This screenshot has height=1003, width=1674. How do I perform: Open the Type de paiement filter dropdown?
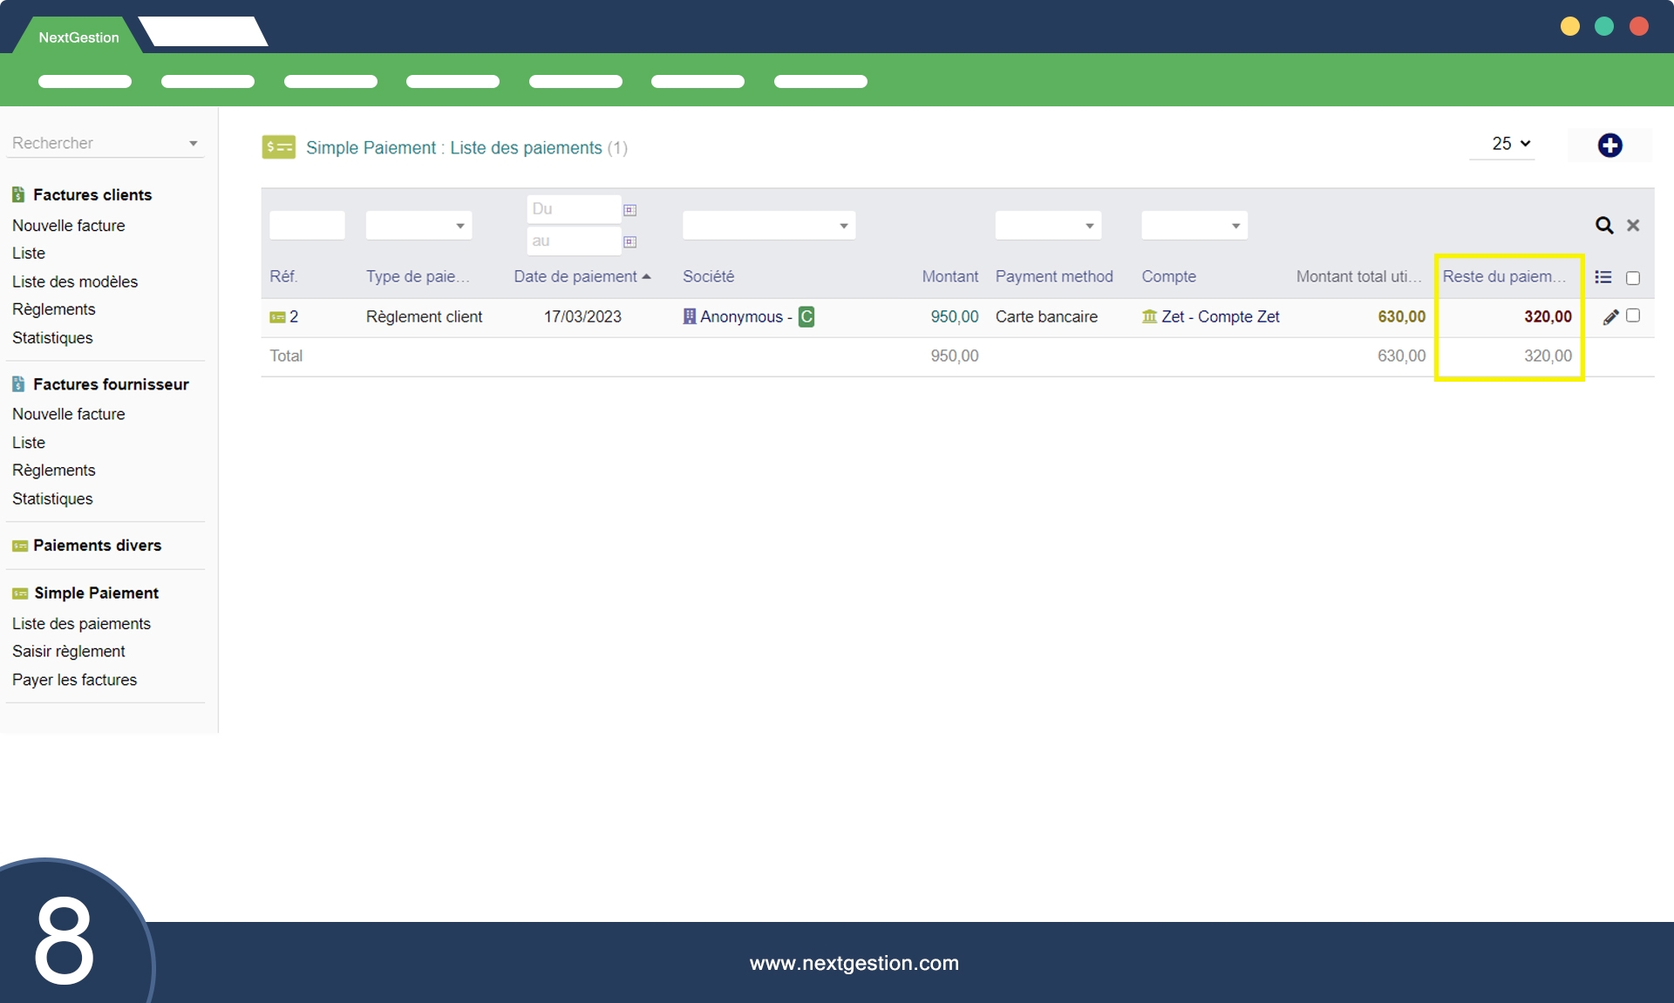click(419, 226)
